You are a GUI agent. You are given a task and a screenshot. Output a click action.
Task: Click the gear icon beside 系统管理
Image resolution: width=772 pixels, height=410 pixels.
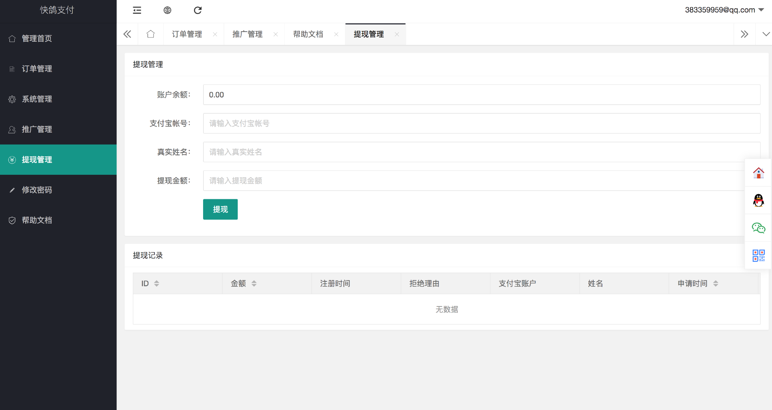point(12,99)
